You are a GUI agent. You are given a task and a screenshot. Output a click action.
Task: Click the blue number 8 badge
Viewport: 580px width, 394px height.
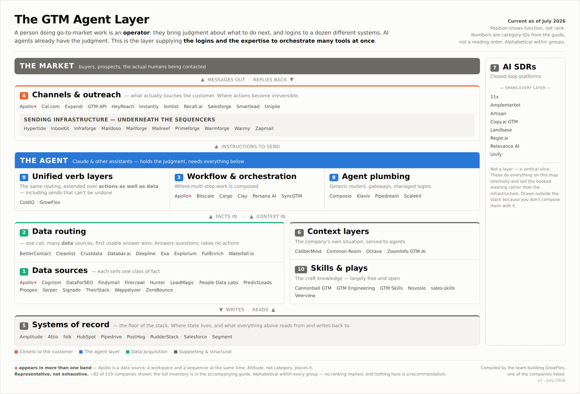click(333, 177)
